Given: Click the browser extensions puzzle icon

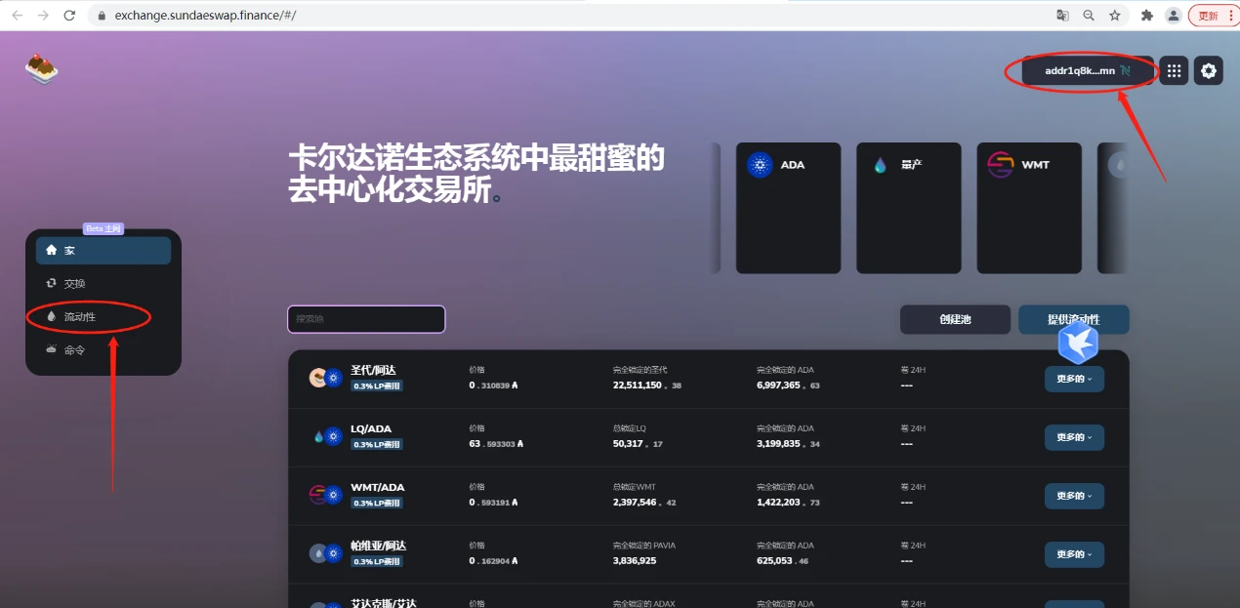Looking at the screenshot, I should coord(1147,16).
